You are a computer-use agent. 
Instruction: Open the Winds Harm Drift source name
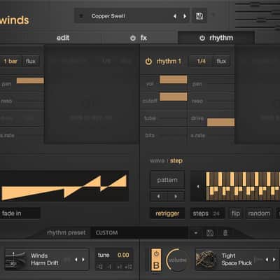(45, 259)
